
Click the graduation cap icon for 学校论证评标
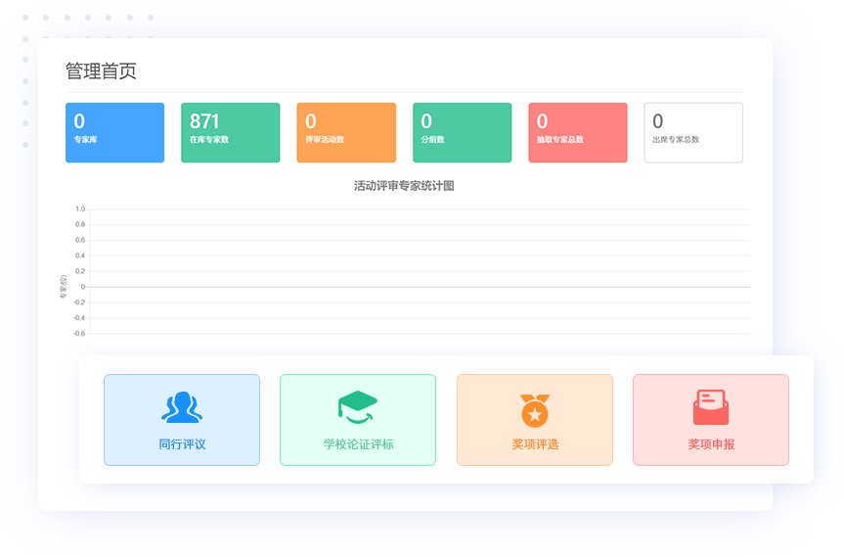pyautogui.click(x=358, y=407)
